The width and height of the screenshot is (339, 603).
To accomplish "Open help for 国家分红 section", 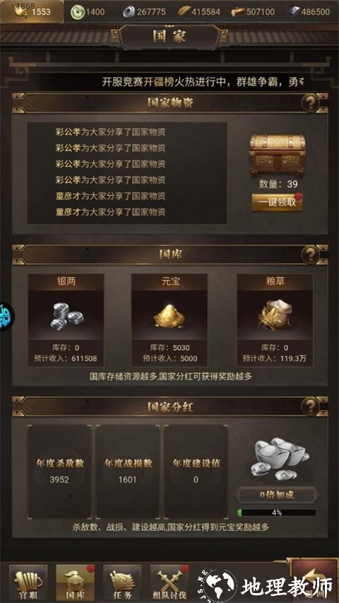I will click(310, 406).
